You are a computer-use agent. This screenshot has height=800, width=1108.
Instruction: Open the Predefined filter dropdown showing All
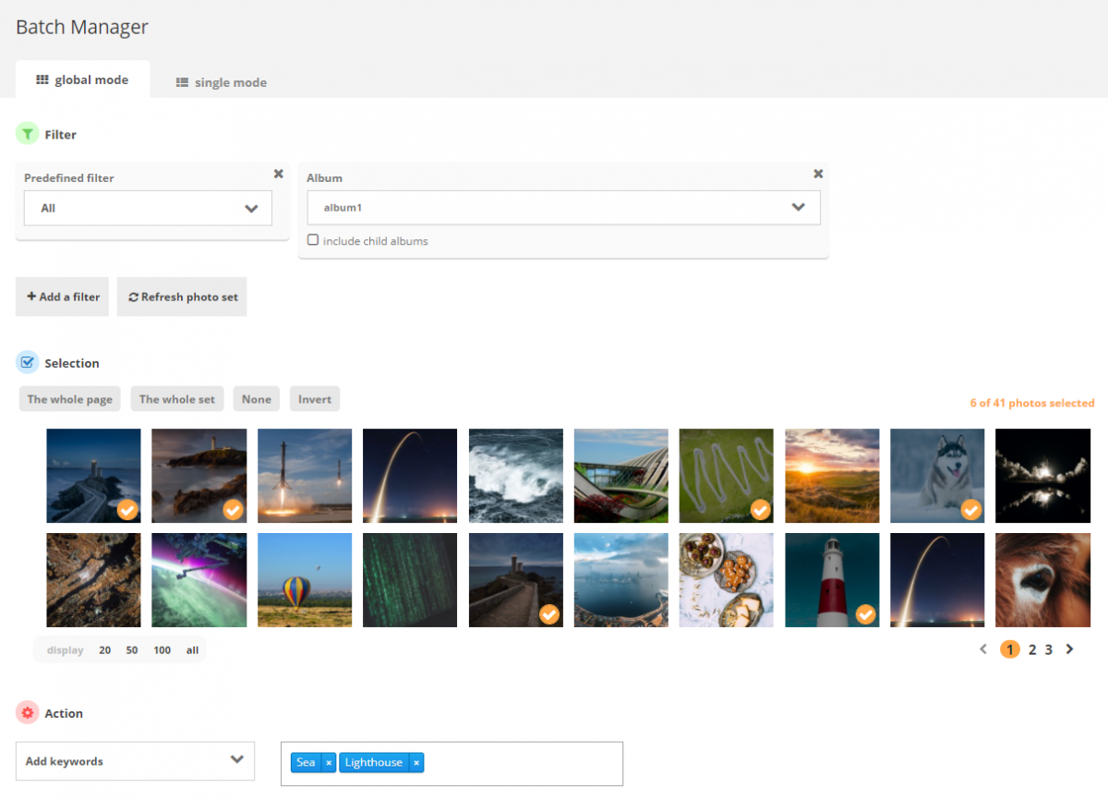(148, 208)
